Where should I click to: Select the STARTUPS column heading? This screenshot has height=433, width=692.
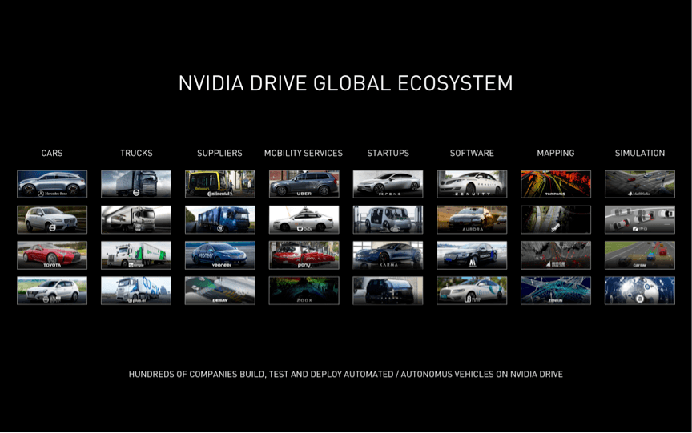pyautogui.click(x=388, y=153)
